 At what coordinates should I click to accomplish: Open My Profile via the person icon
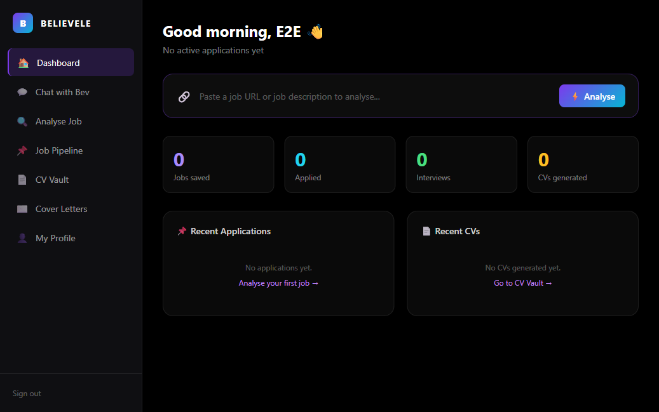click(x=23, y=237)
